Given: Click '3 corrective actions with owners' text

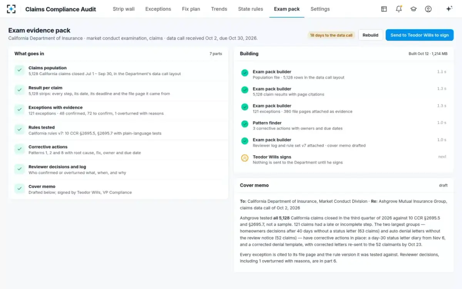Looking at the screenshot, I should [298, 128].
